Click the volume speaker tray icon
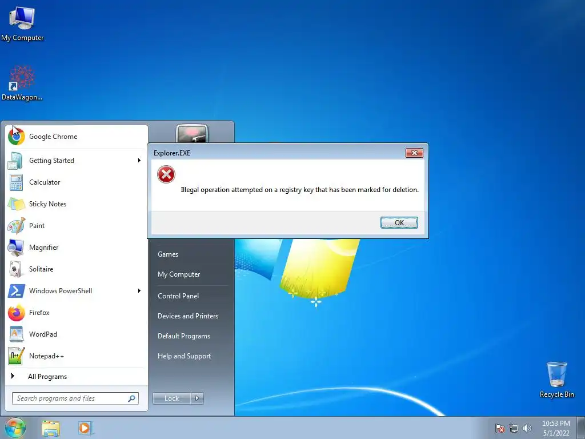Viewport: 585px width, 439px height. tap(527, 428)
